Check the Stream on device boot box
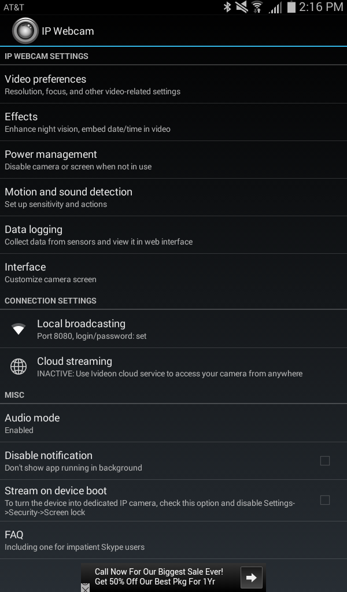This screenshot has height=592, width=347. pos(324,500)
